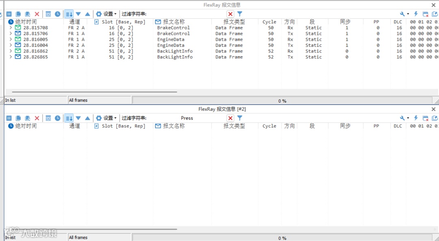Apply filter funnel in upper window

(240, 14)
